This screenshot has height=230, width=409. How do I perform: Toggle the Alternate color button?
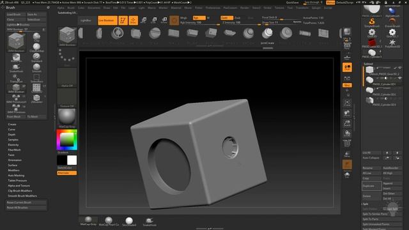coord(66,173)
